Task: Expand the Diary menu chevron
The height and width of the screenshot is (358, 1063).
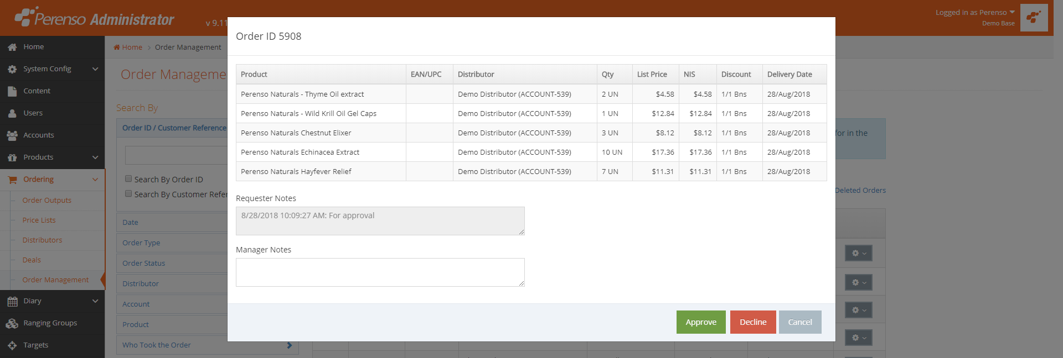Action: pos(95,301)
